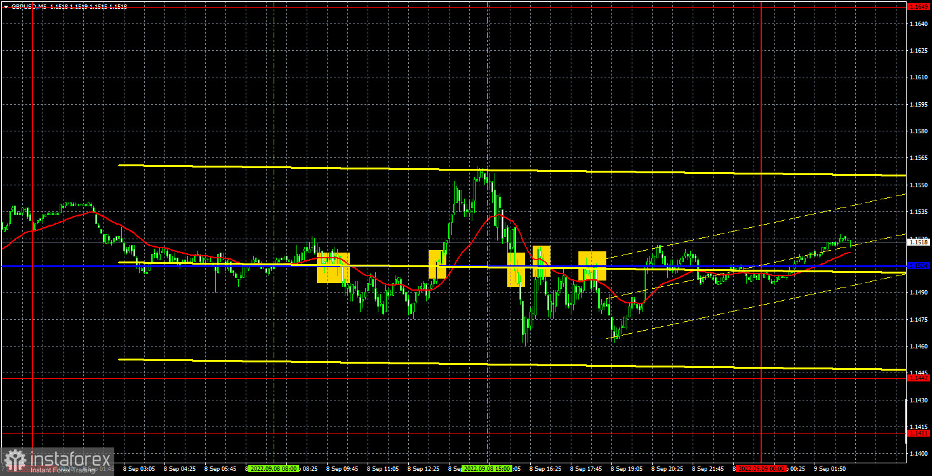Click the 1.1490 price axis value
932x476 pixels.
click(918, 293)
